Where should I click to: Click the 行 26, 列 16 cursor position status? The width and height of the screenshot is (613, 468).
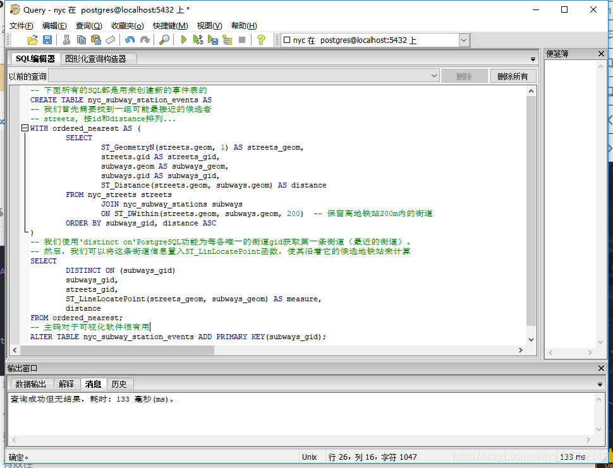point(373,457)
